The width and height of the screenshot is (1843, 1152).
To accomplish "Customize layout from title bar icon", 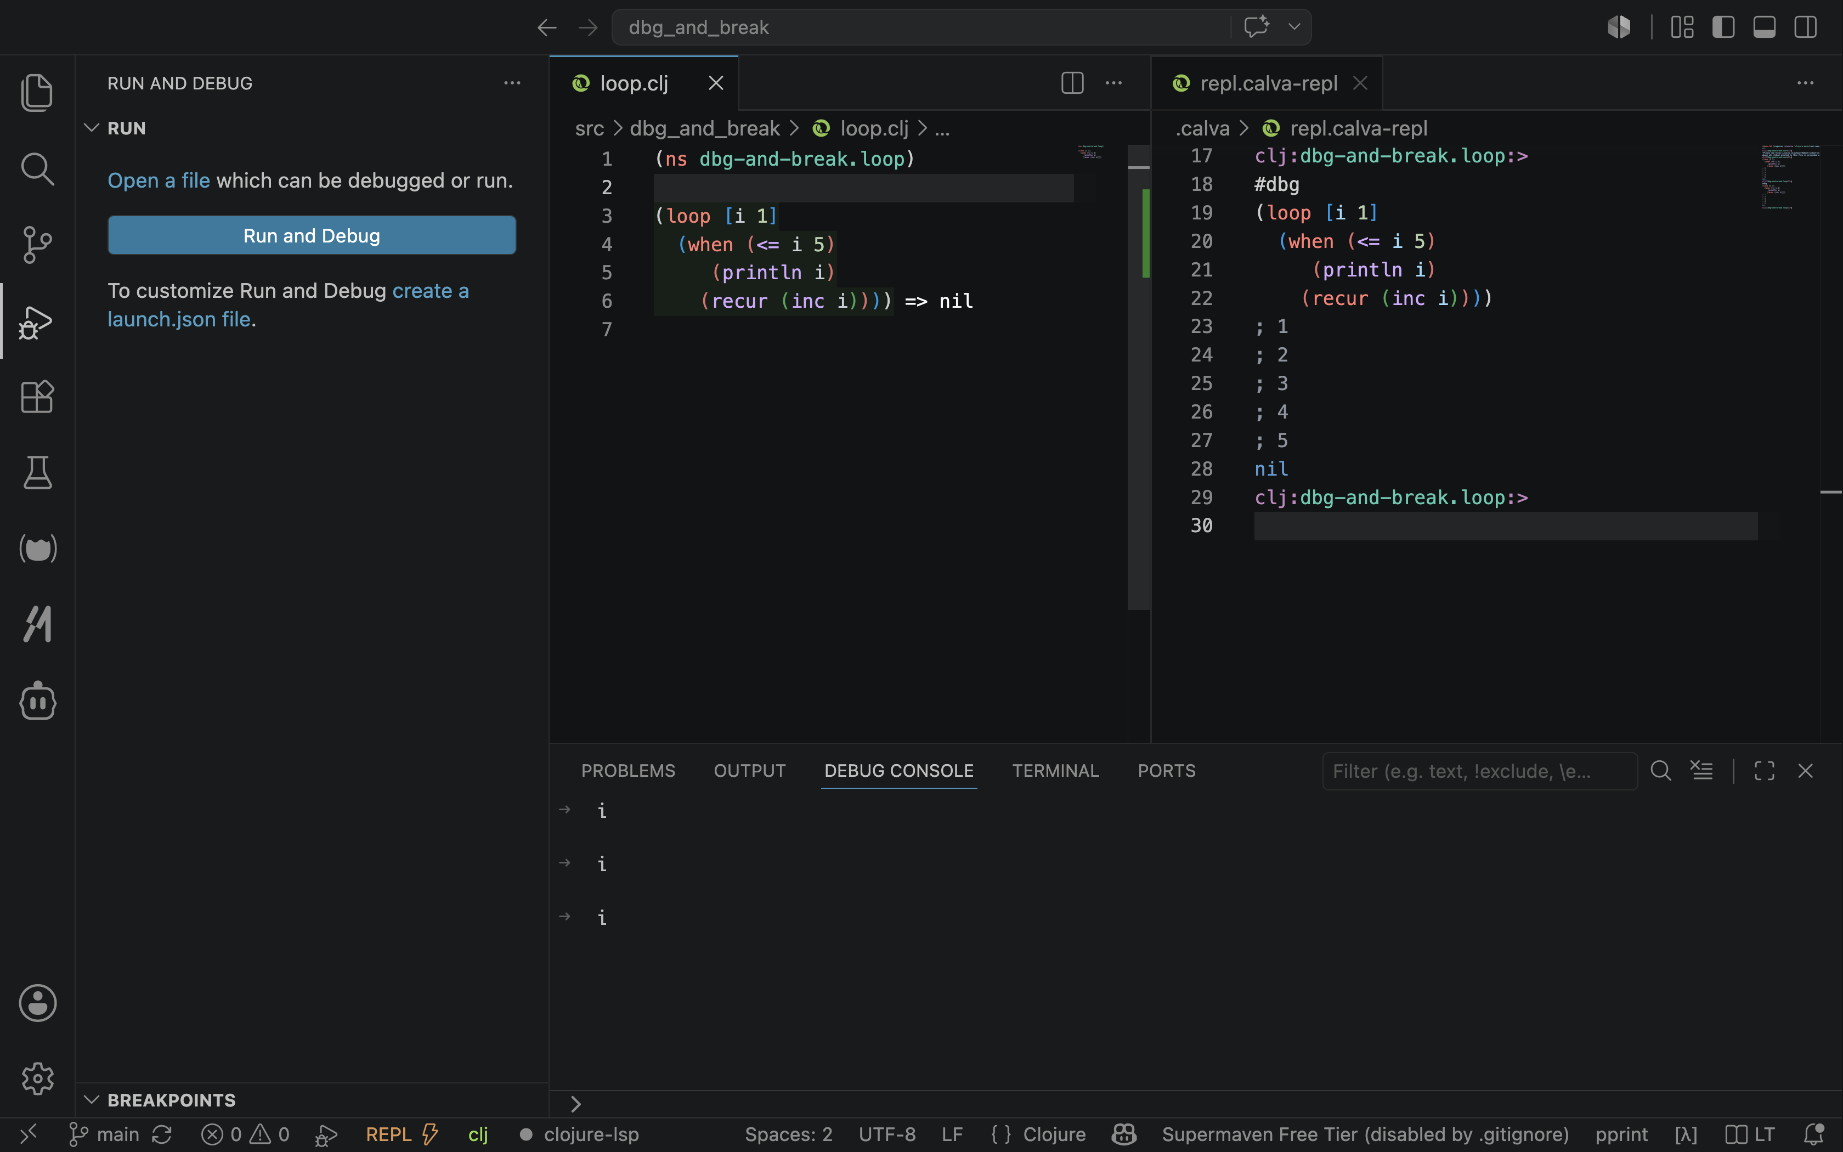I will (x=1682, y=27).
